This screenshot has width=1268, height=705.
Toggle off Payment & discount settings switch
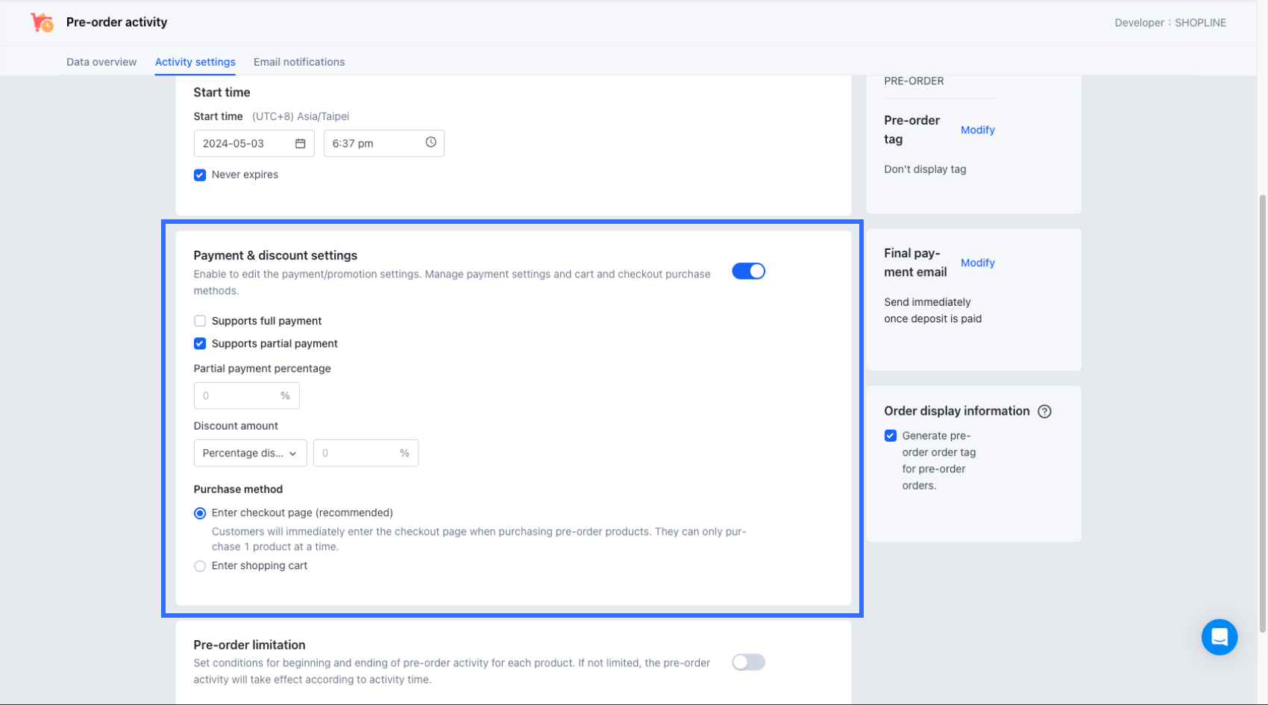point(748,272)
